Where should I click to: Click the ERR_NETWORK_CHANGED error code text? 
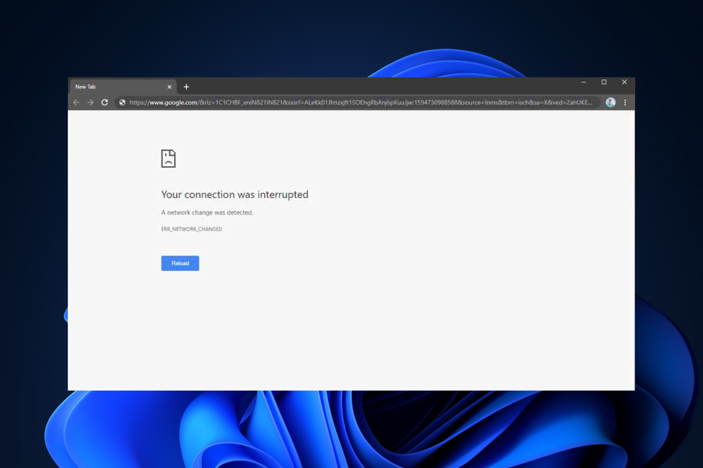(x=191, y=229)
